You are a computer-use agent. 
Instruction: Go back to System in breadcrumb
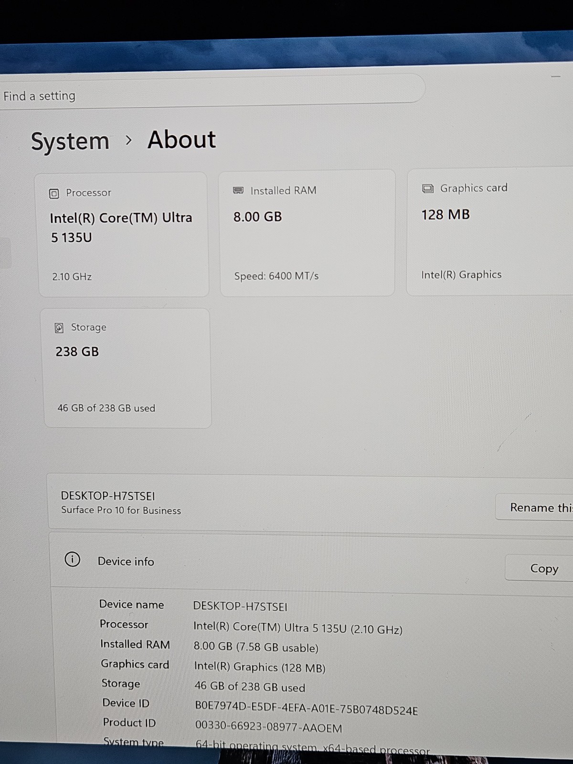tap(70, 141)
